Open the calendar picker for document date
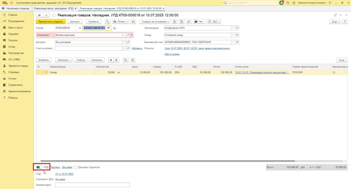 click(109, 28)
